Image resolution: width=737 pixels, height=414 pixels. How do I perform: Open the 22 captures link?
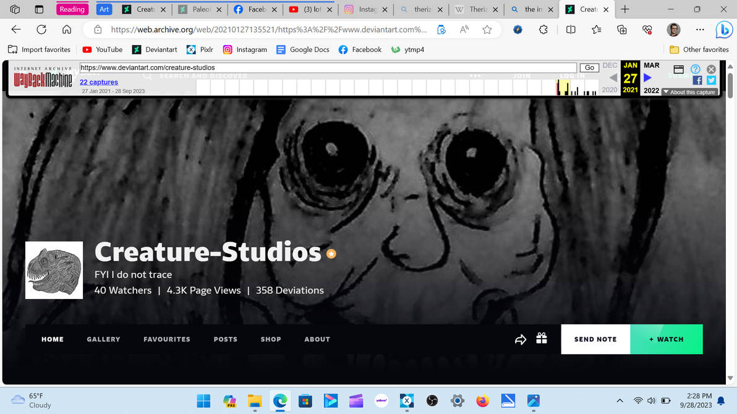click(98, 82)
